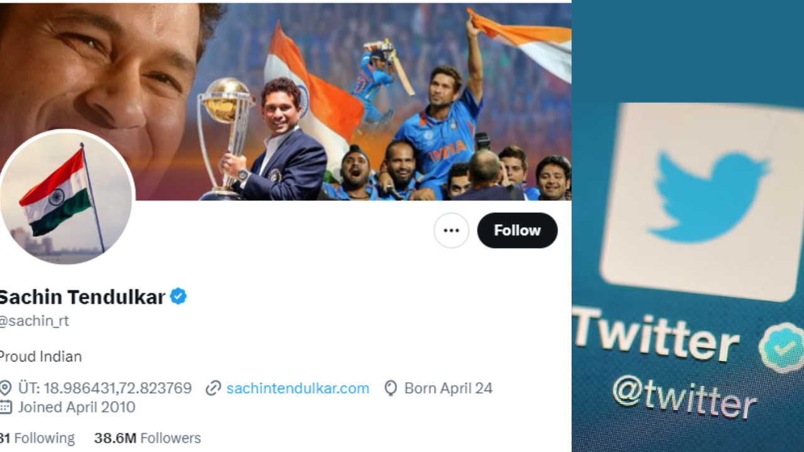
Task: Click the blue verified badge beside Sachin Tendulkar
Action: (178, 296)
